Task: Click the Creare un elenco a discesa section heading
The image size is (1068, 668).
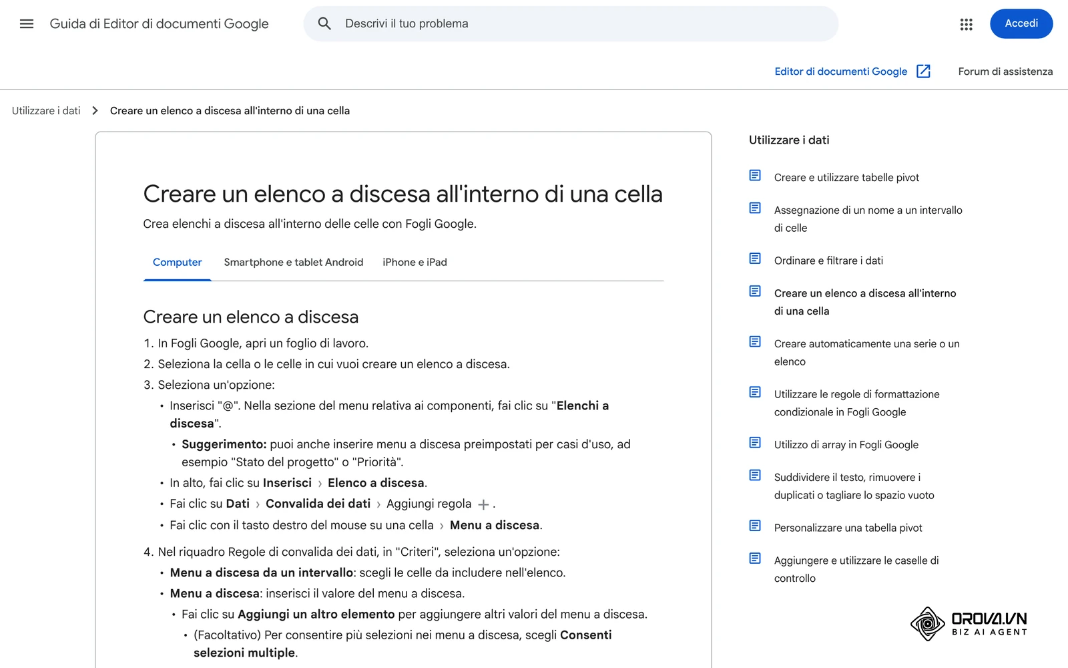Action: (x=251, y=317)
